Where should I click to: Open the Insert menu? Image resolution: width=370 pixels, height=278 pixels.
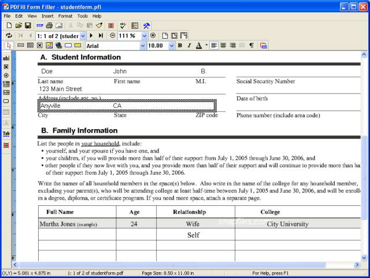click(47, 16)
